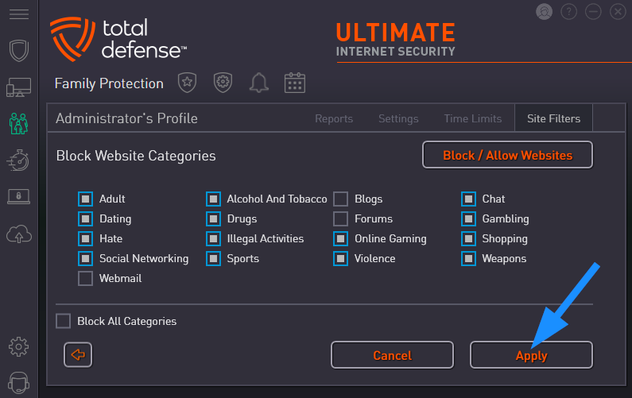Open the stopwatch performance icon in sidebar
632x398 pixels.
coord(18,160)
